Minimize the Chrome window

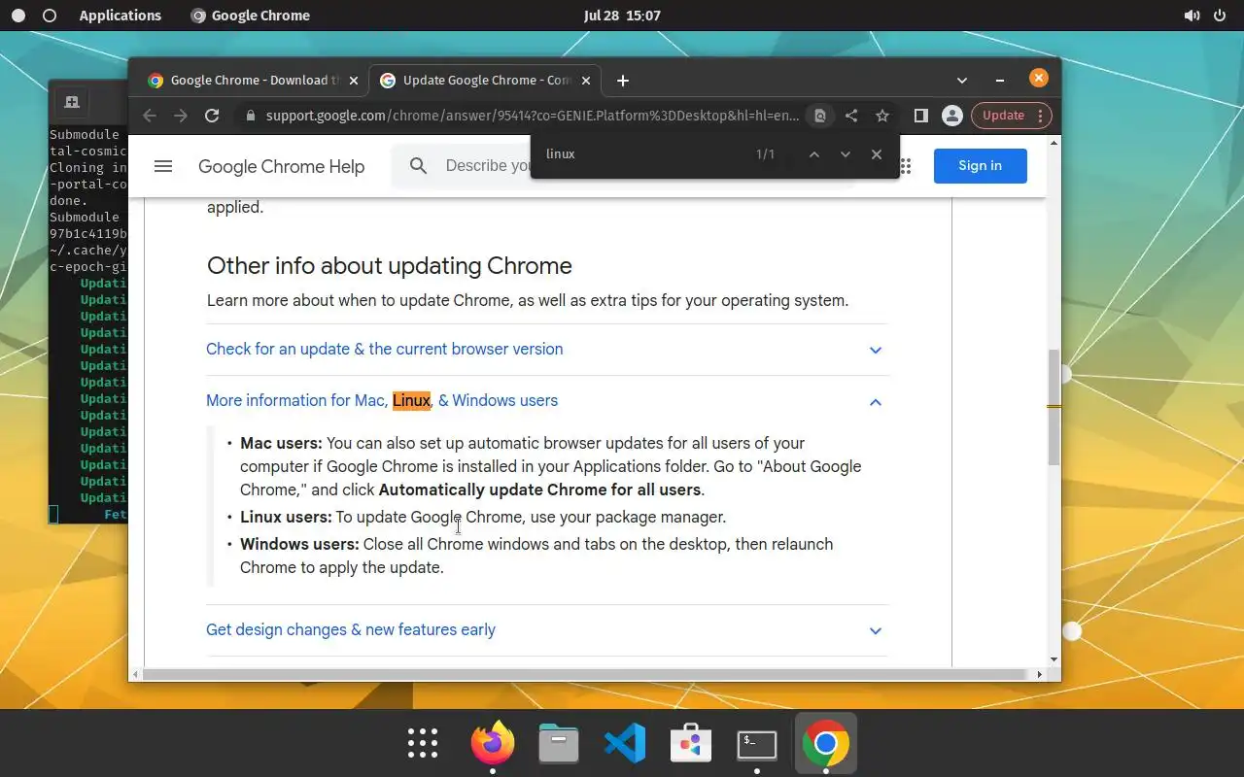(x=999, y=81)
